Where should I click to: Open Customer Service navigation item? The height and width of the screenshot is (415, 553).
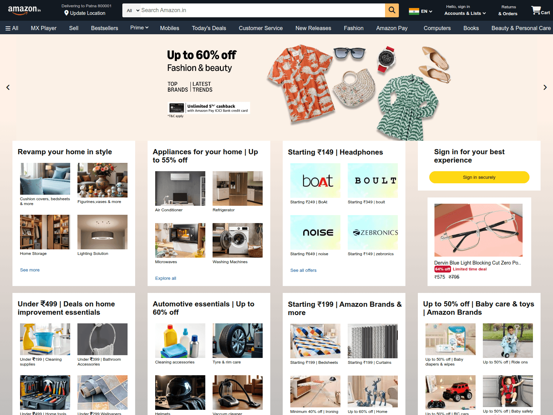pos(261,28)
